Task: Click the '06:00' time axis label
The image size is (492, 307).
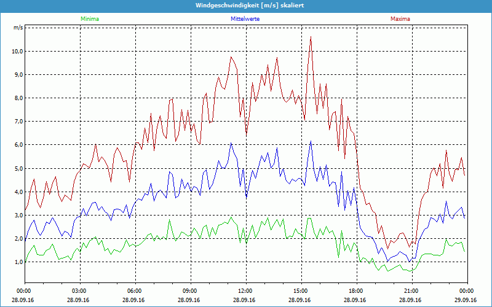Action: pos(133,291)
